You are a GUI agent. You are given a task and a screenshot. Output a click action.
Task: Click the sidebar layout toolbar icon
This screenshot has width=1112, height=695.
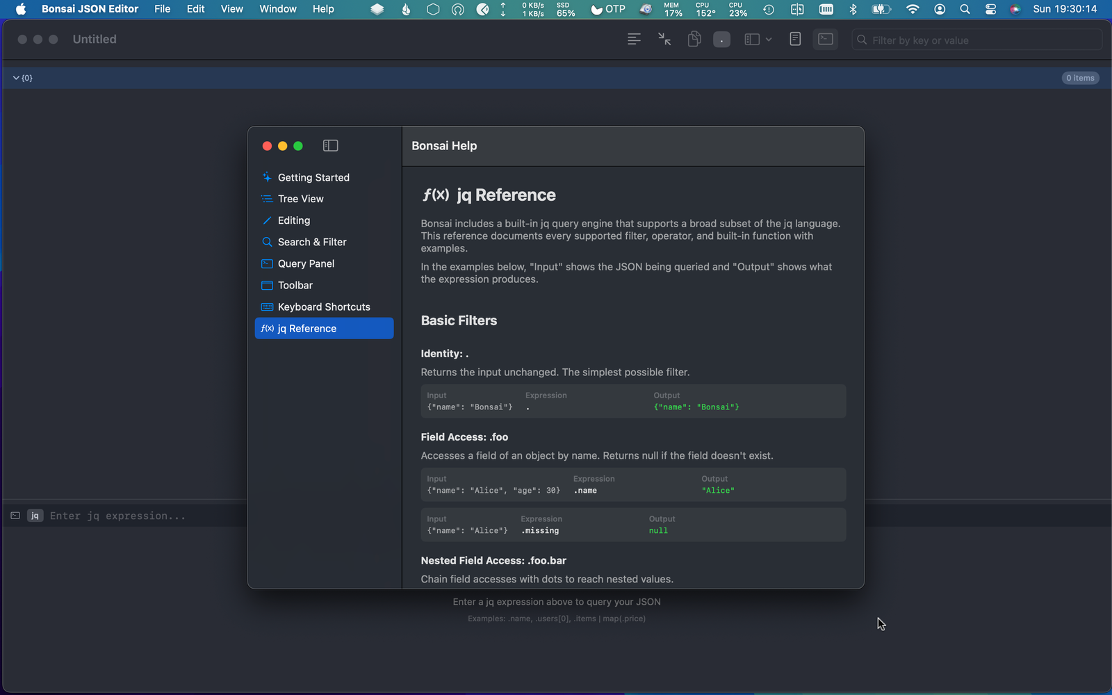(752, 40)
